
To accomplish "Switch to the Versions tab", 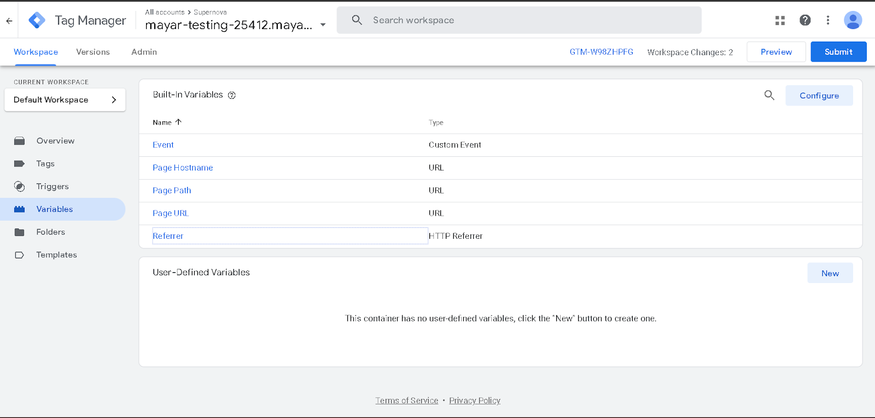I will tap(93, 52).
